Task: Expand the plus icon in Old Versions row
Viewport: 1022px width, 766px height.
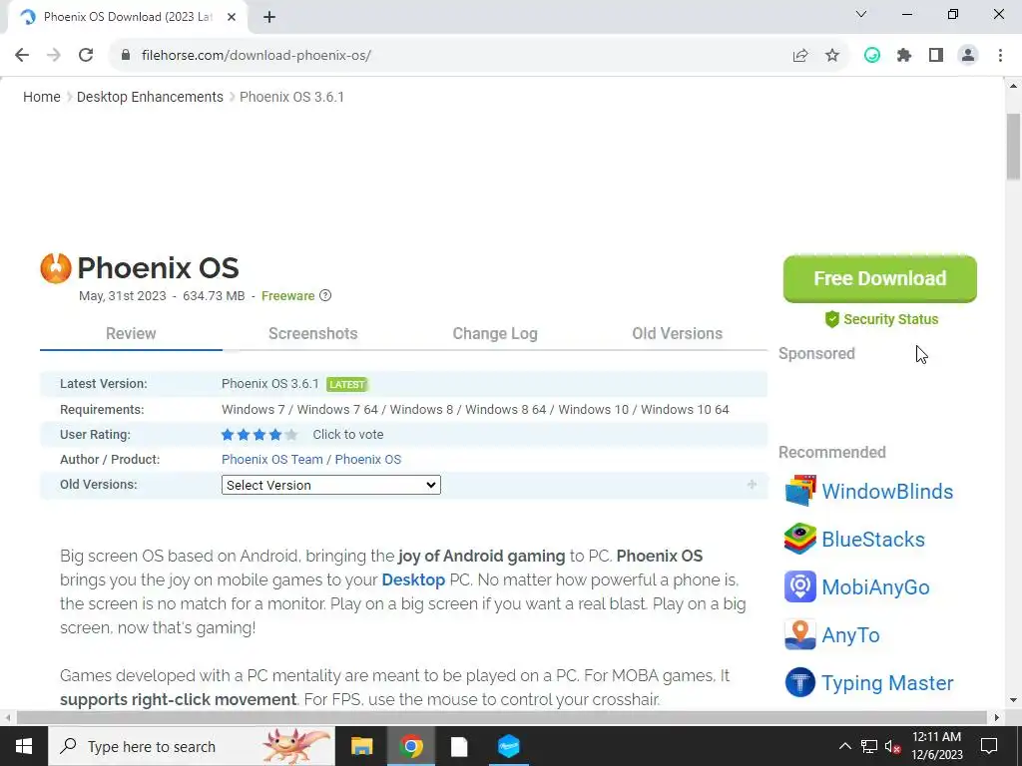Action: coord(753,484)
